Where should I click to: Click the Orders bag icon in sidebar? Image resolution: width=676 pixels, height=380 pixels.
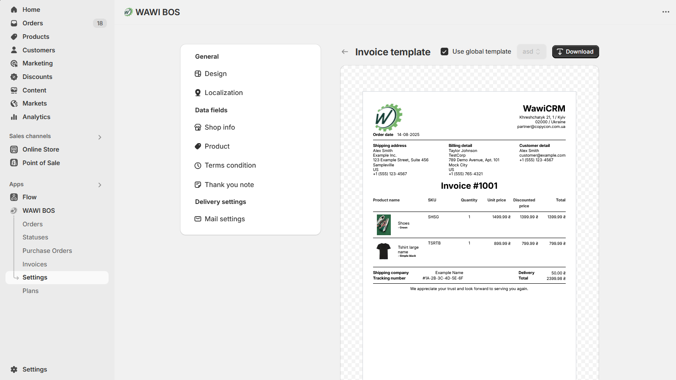14,23
